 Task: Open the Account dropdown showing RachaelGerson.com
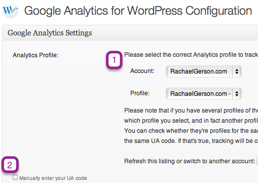pyautogui.click(x=204, y=71)
